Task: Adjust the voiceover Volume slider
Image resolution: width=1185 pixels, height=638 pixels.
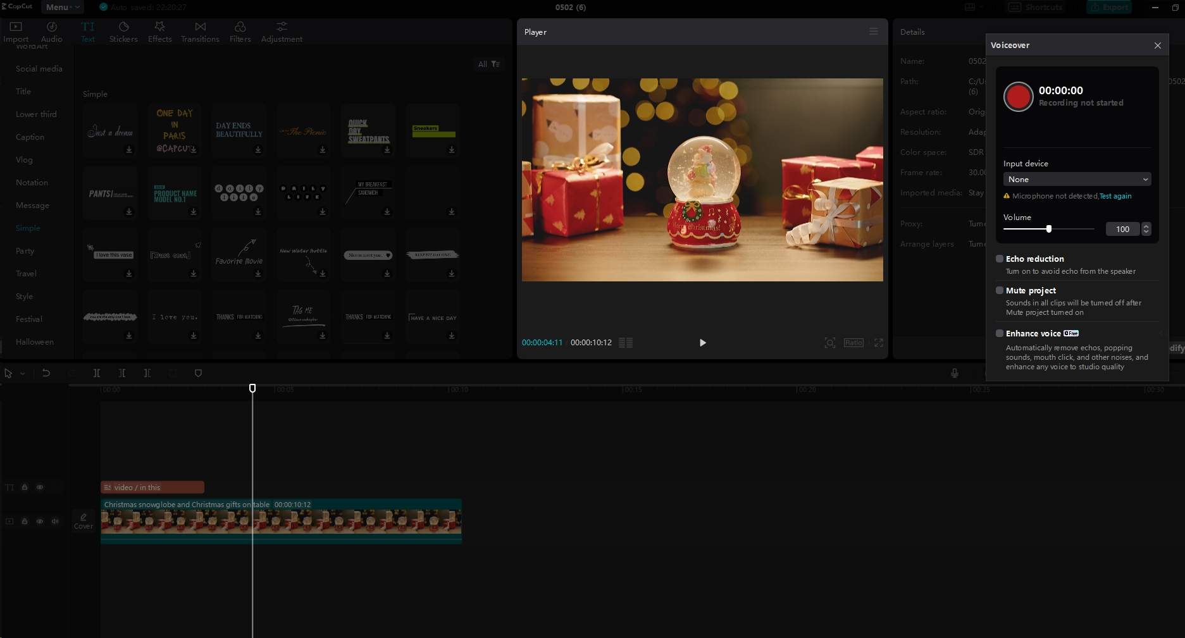Action: 1048,229
